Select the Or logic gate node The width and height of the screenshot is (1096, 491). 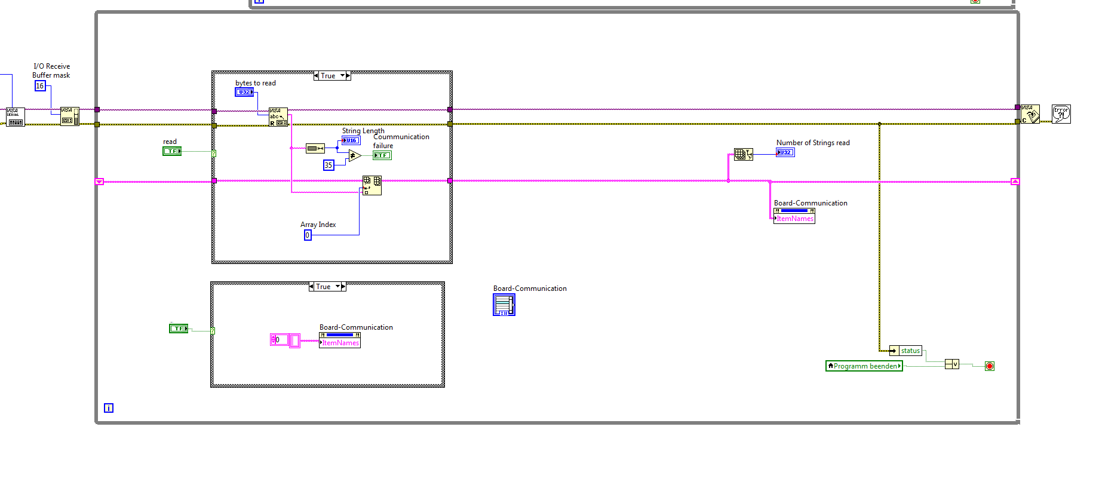pos(952,364)
